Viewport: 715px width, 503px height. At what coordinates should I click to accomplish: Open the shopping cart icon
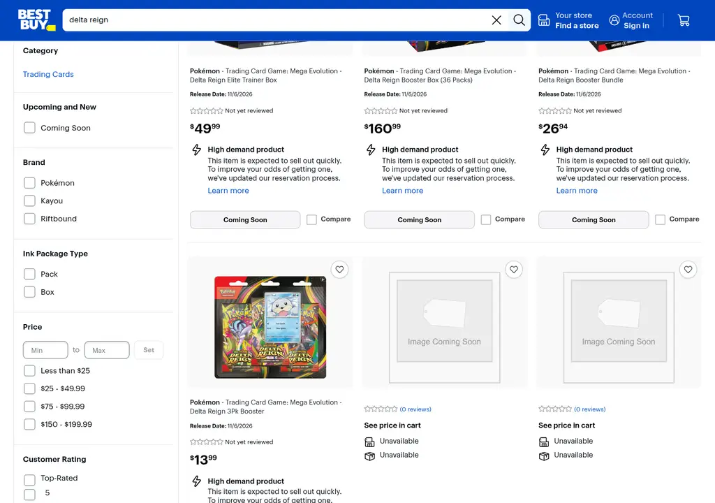tap(684, 20)
